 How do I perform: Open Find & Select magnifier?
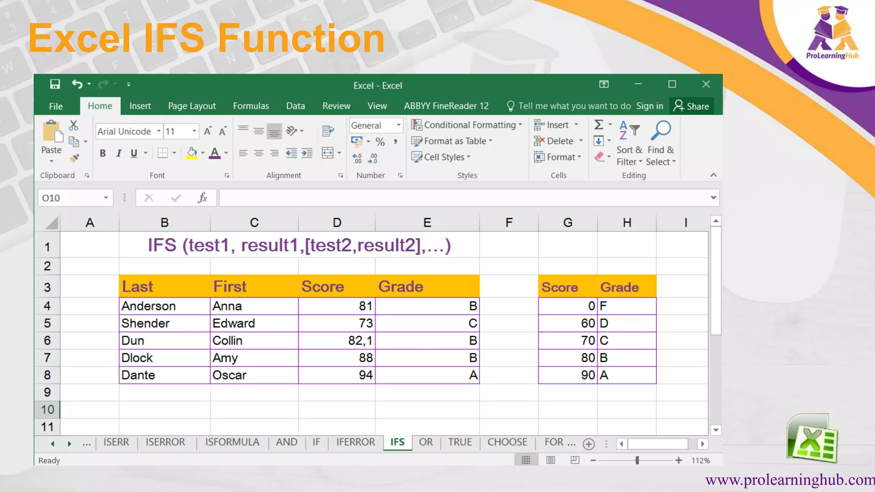point(661,143)
